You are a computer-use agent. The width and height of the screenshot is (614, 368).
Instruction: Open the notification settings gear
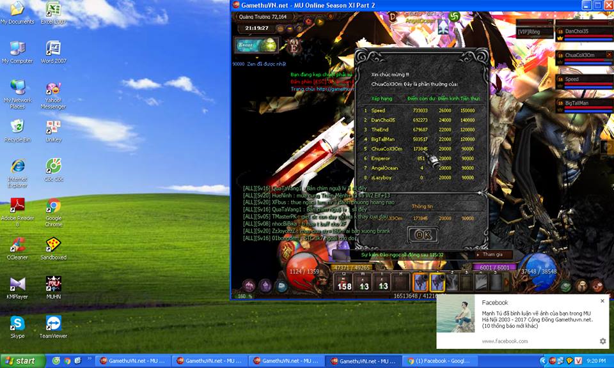tap(602, 341)
